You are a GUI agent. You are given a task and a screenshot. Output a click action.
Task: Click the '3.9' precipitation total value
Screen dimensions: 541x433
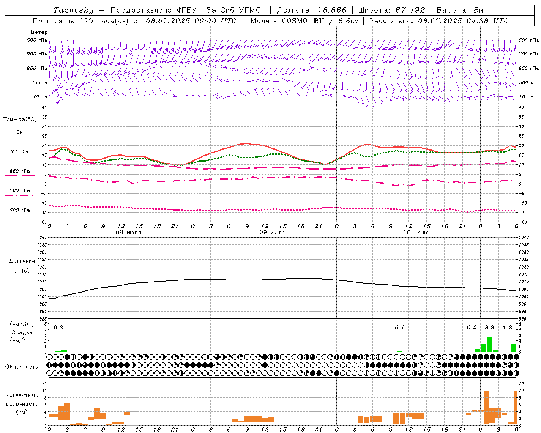(x=489, y=328)
